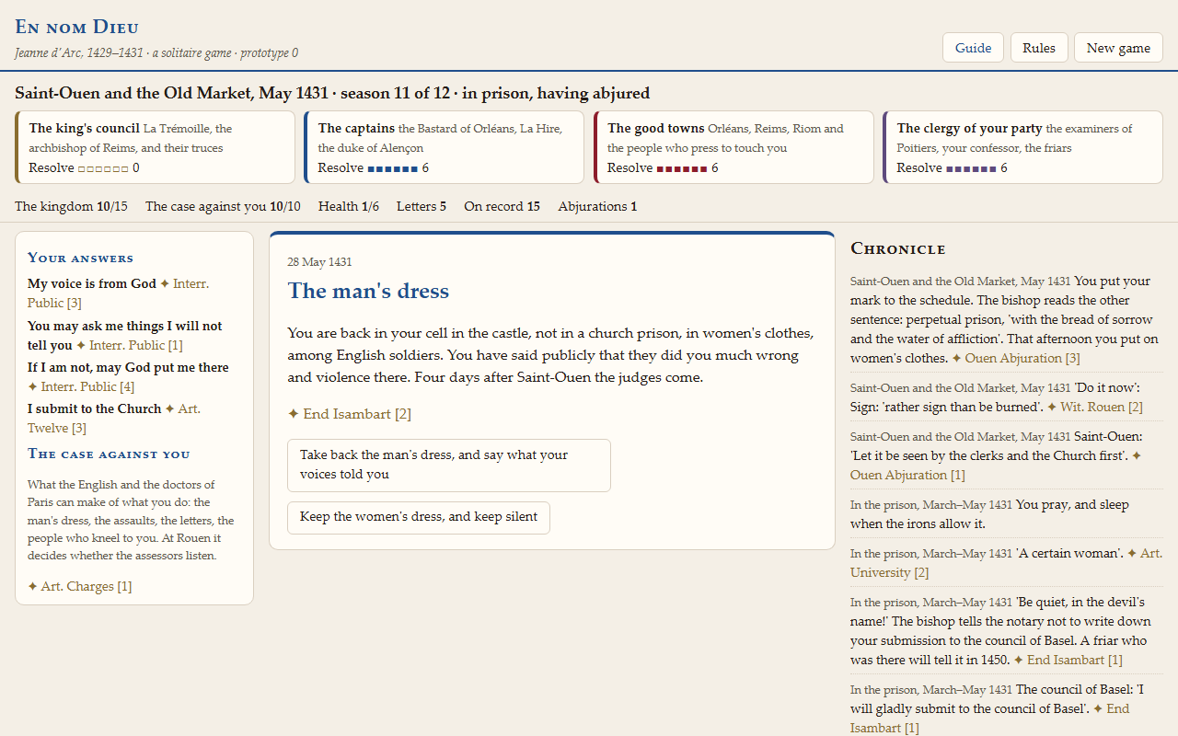Click the 'Health 1/6' stat

[349, 206]
